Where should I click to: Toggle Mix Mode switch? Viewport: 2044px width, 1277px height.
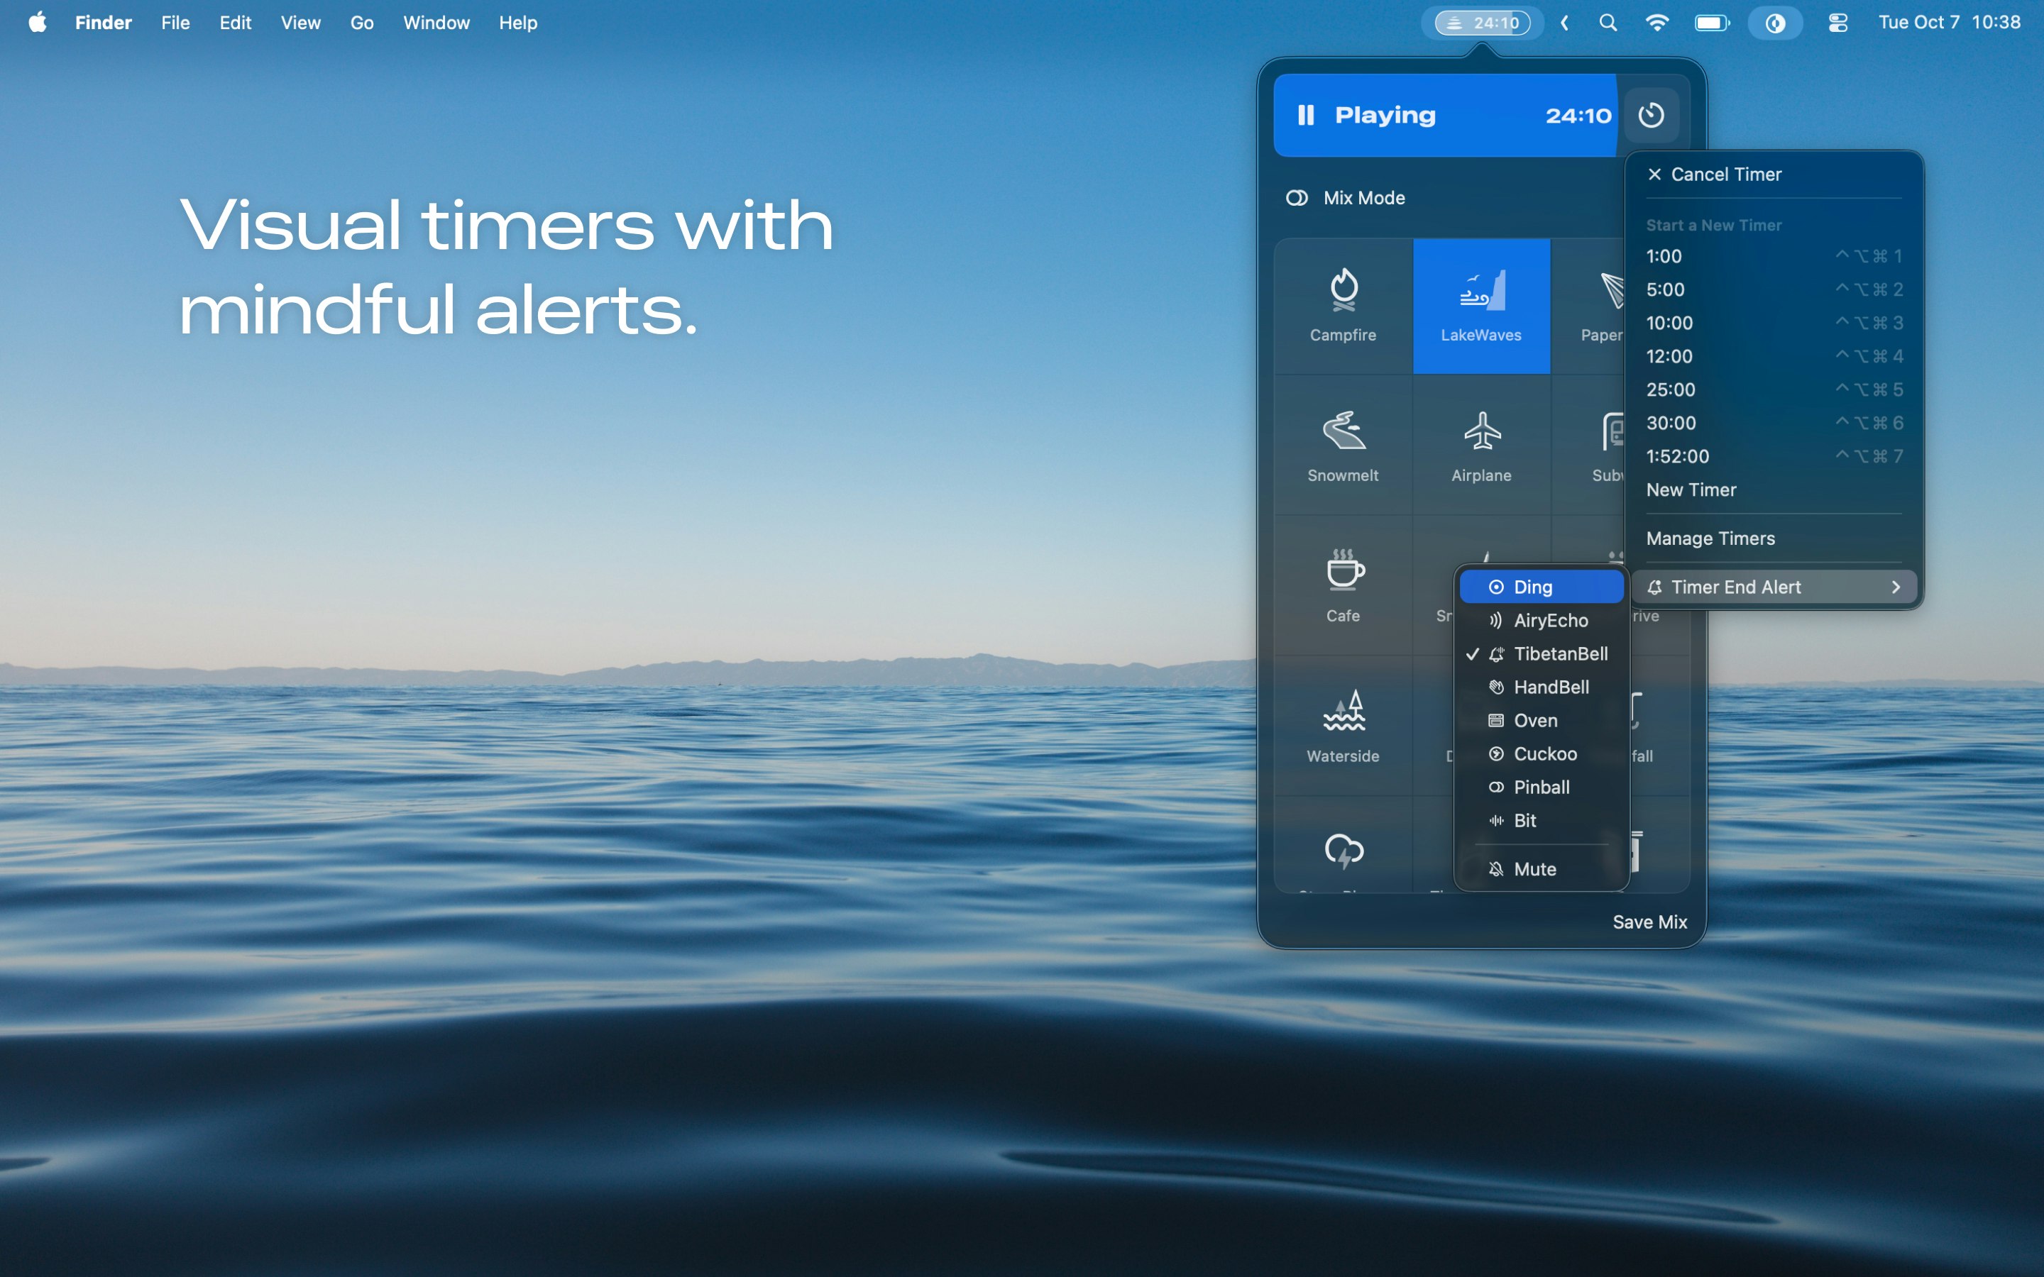(1297, 198)
